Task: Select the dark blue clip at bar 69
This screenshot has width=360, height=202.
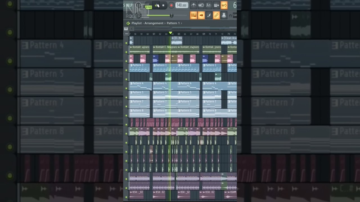Action: tap(205, 59)
